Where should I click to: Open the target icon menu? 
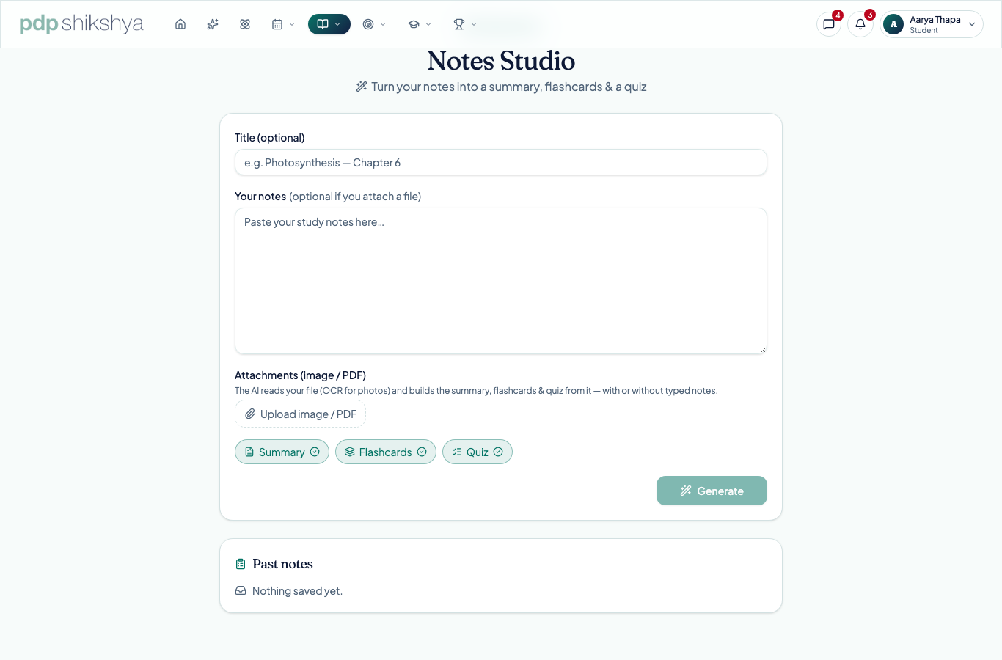[x=368, y=24]
